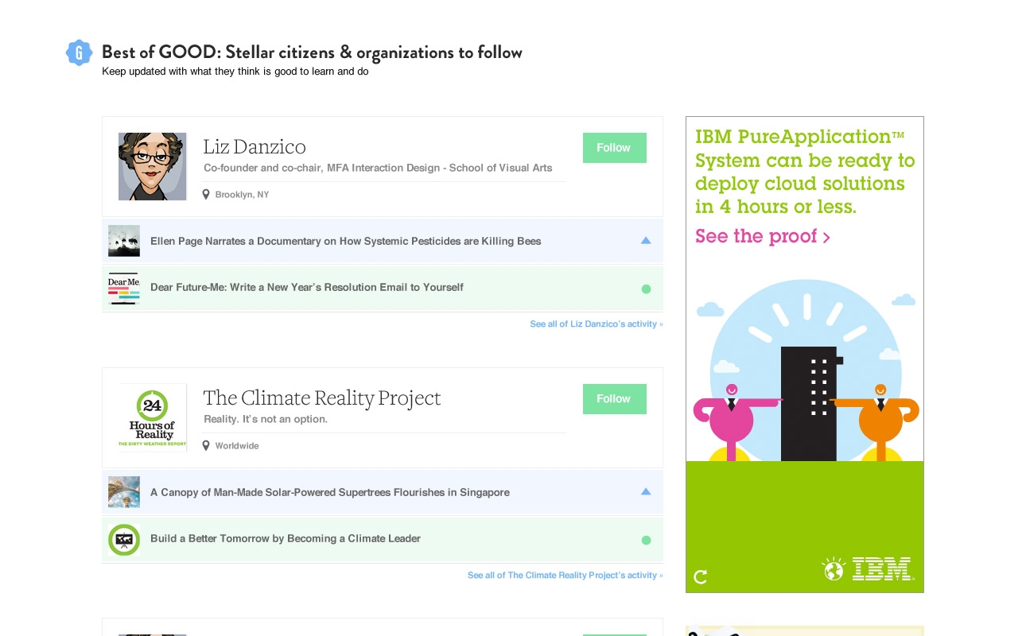
Task: Click the bees documentary thumbnail
Action: click(x=124, y=241)
